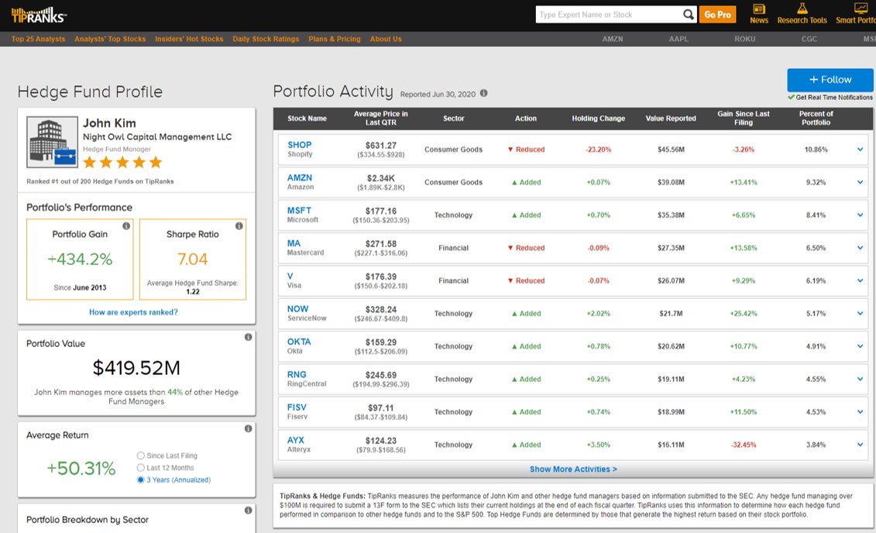Click the five-star rating of John Kim

[122, 163]
